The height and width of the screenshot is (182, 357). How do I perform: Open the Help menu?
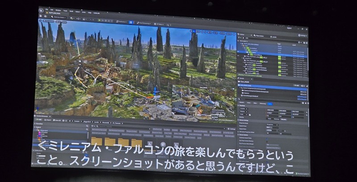pos(90,12)
